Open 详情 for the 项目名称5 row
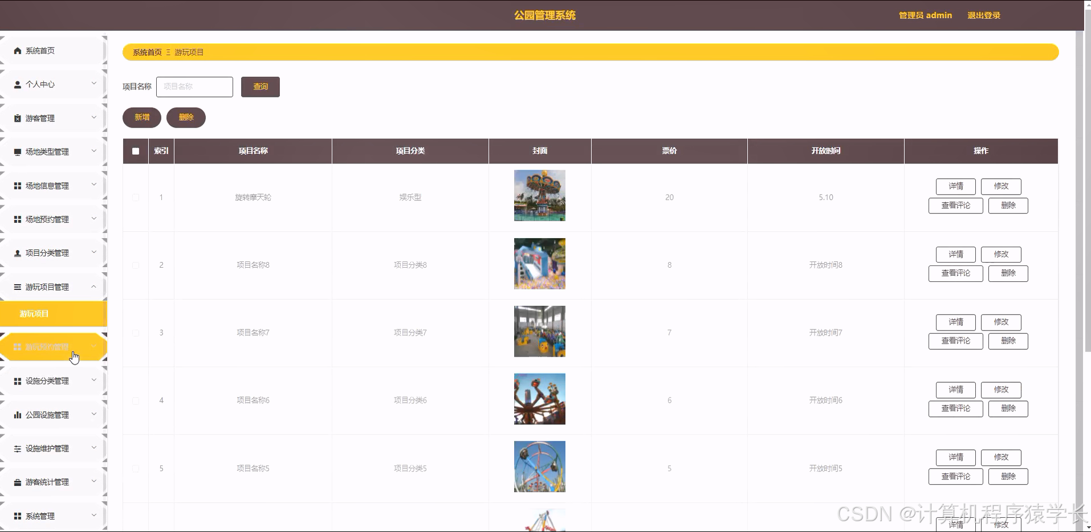This screenshot has height=532, width=1091. point(956,457)
